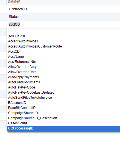The height and width of the screenshot is (144, 120).
Task: Pick AcctReferenceNbr from the list
Action: pyautogui.click(x=63, y=62)
